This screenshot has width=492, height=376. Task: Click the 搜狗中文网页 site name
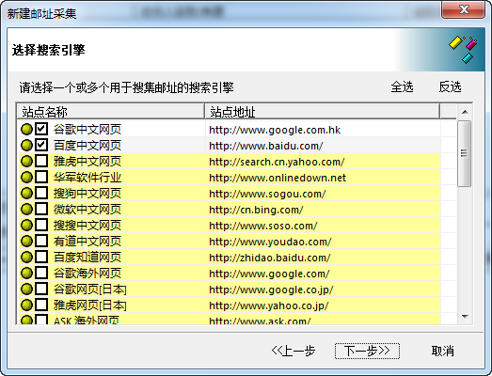(87, 194)
